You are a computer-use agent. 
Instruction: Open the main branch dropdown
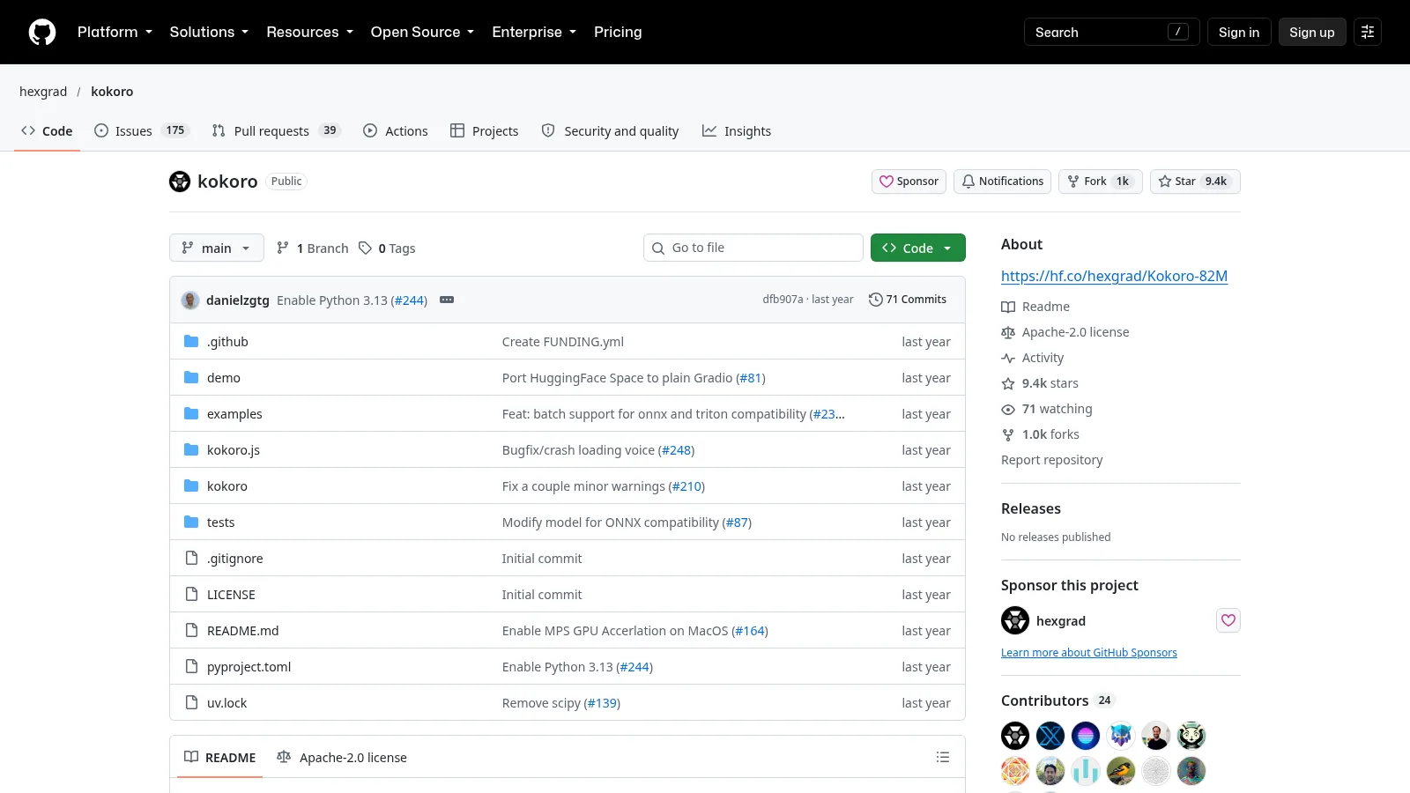tap(217, 248)
